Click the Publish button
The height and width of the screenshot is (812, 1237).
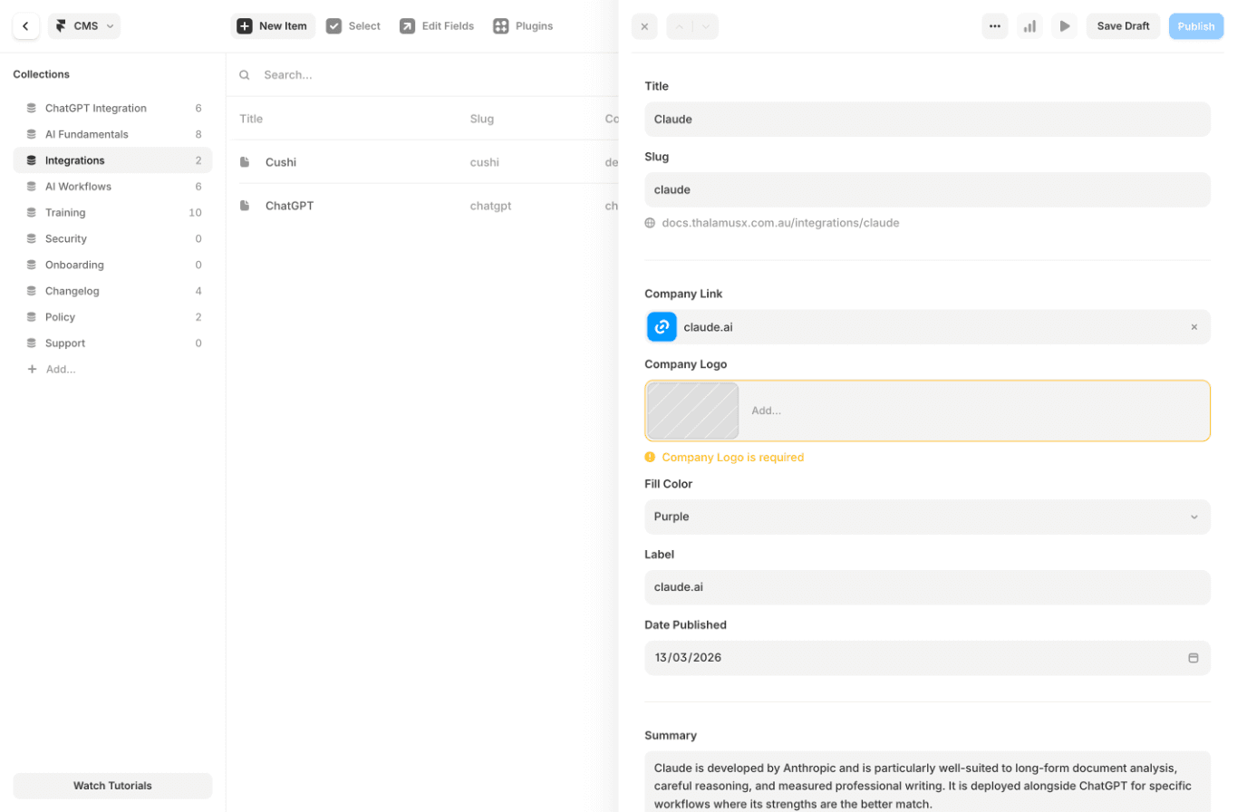[1196, 26]
